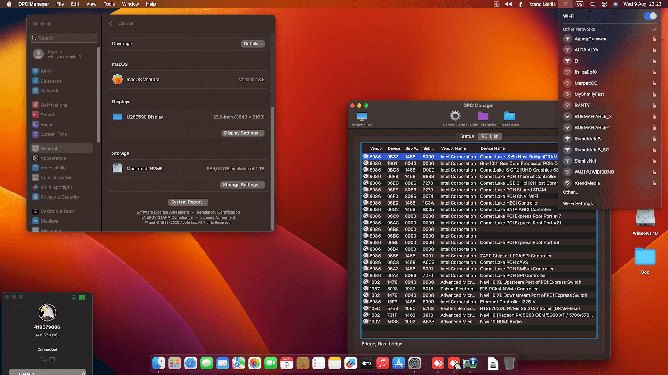Click the Search field in System Settings

(64, 37)
